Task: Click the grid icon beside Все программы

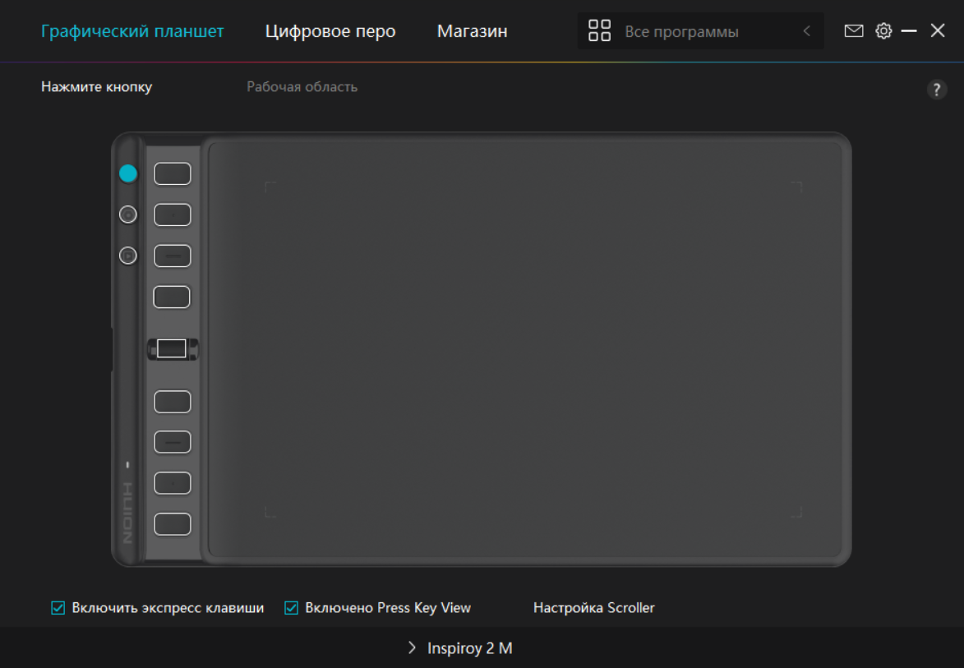Action: (600, 31)
